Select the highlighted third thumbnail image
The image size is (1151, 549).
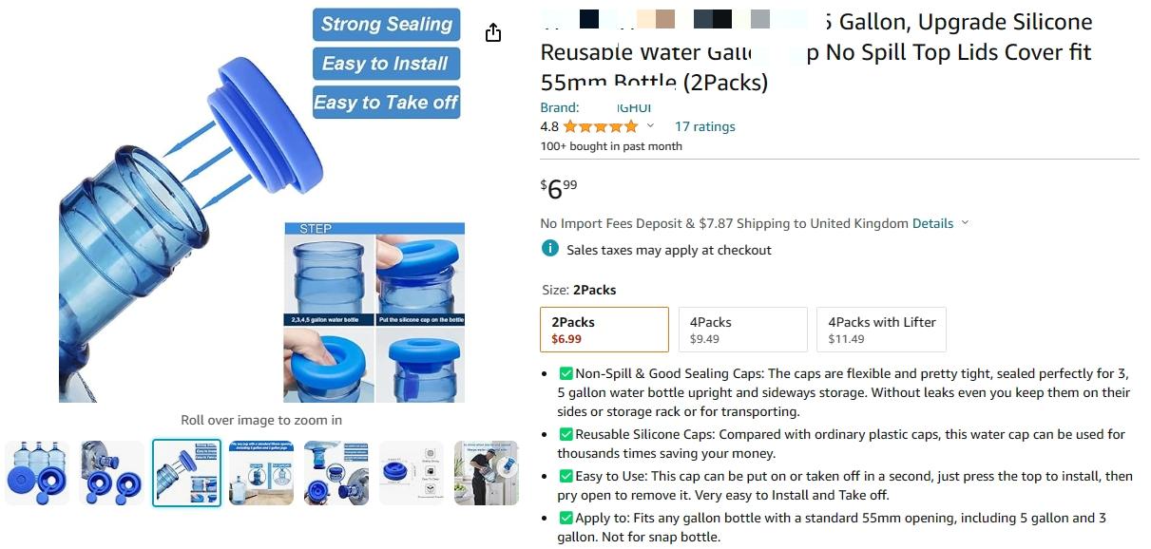coord(187,473)
